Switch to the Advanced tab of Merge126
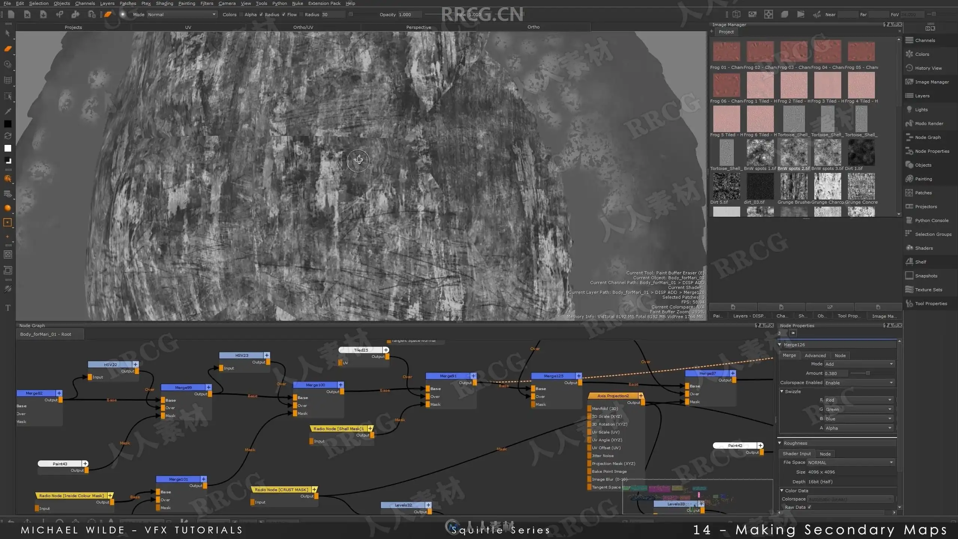 (x=815, y=356)
